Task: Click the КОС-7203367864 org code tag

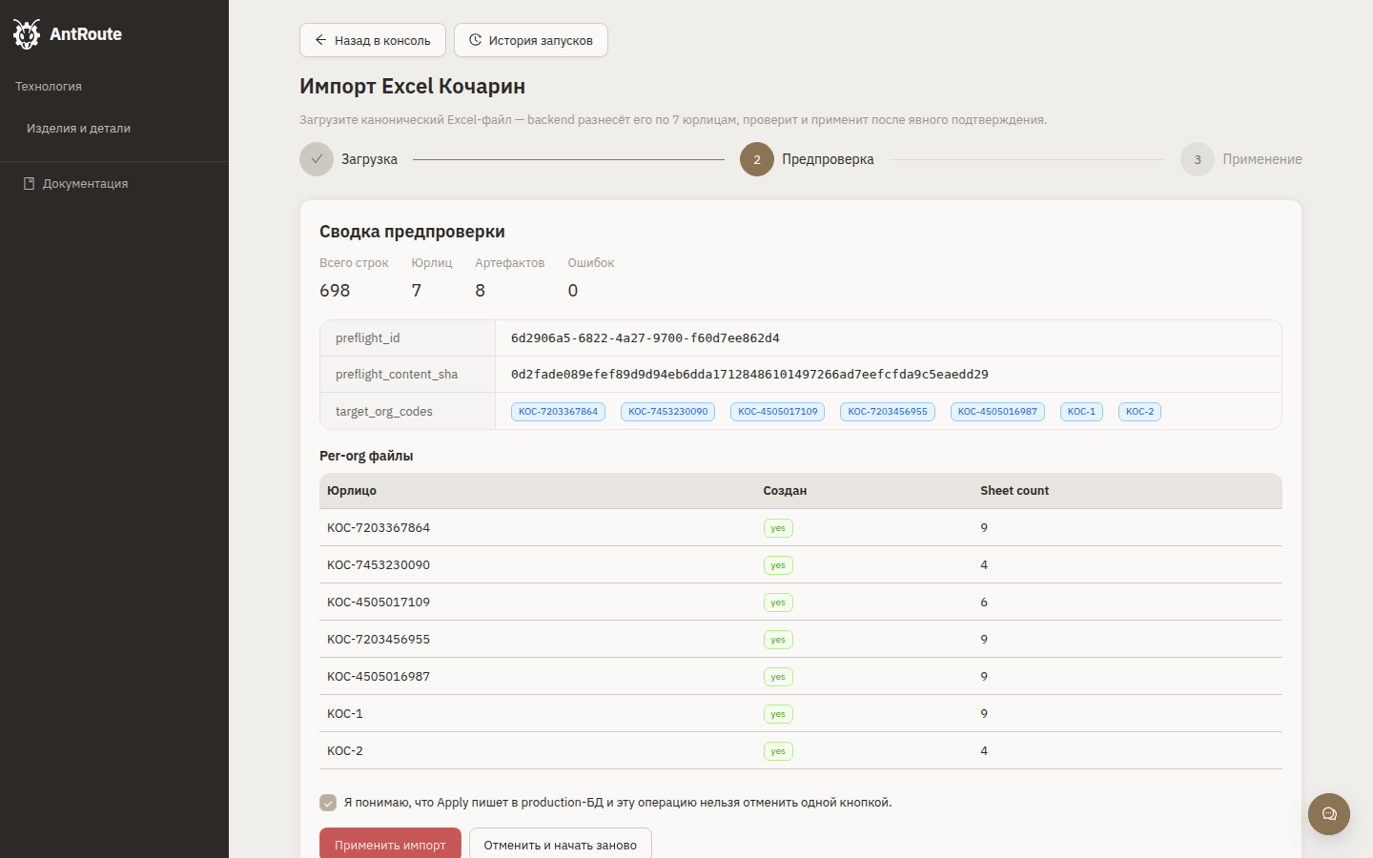Action: pyautogui.click(x=558, y=412)
